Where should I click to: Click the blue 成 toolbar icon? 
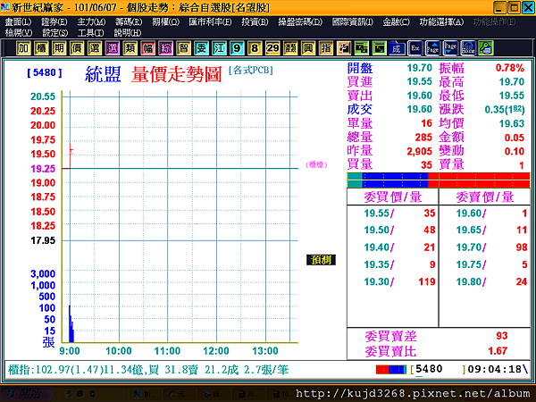397,48
